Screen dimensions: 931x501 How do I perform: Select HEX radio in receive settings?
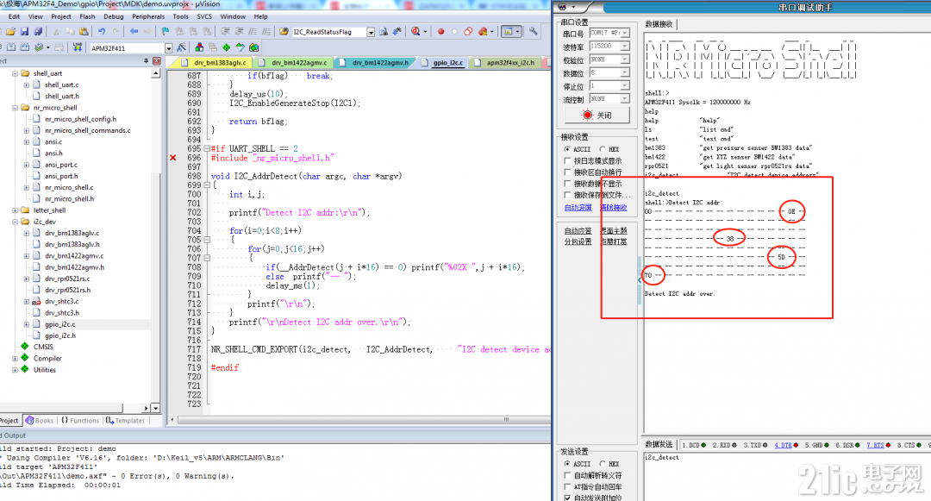[603, 149]
